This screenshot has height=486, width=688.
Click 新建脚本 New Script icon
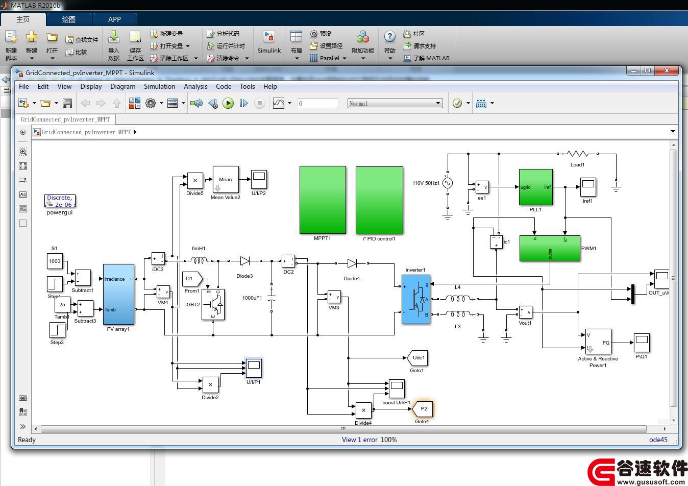11,45
